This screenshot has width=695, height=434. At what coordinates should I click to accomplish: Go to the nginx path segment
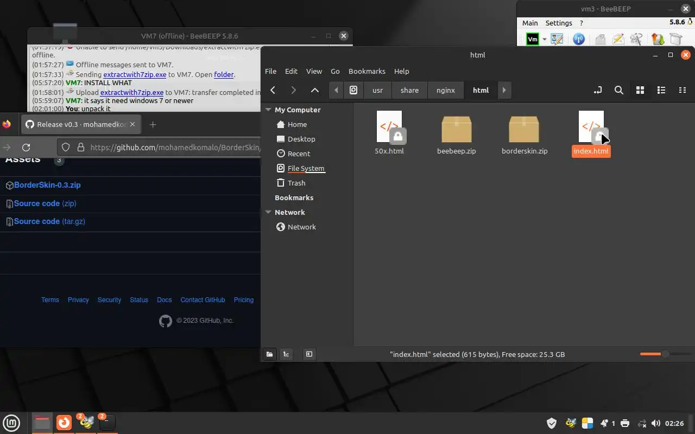[x=446, y=90]
